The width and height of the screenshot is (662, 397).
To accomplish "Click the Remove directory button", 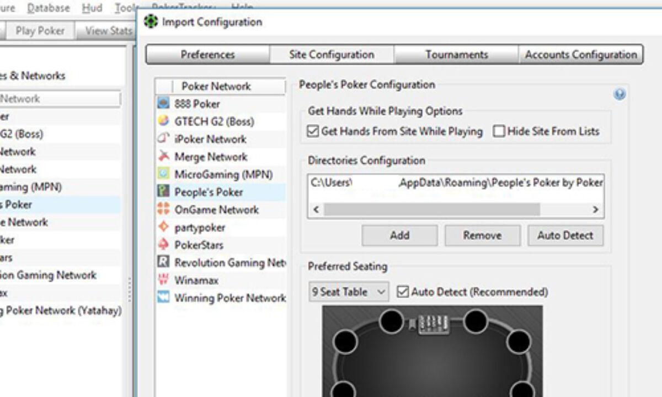I will coord(482,235).
